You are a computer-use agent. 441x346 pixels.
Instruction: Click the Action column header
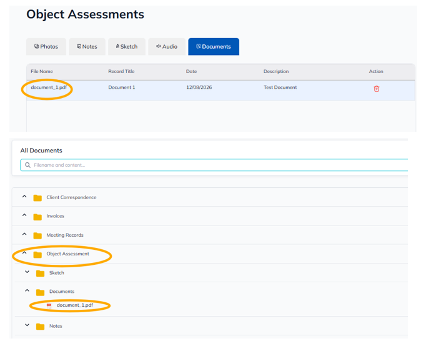tap(376, 71)
